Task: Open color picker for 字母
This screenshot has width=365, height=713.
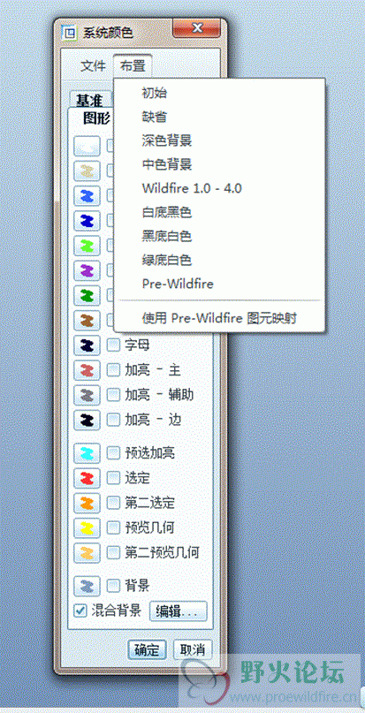Action: (x=87, y=345)
